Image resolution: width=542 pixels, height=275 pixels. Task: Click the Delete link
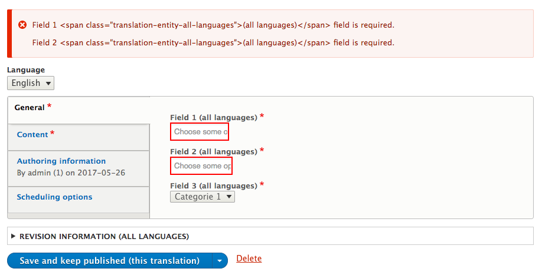point(249,259)
